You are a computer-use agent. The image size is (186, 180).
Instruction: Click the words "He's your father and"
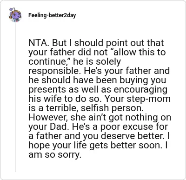coord(127,71)
